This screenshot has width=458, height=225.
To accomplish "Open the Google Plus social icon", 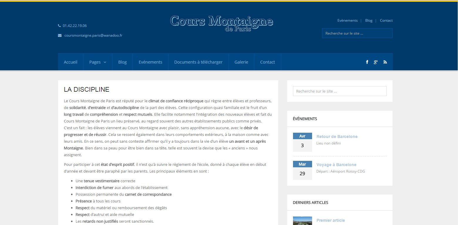I will click(x=376, y=62).
